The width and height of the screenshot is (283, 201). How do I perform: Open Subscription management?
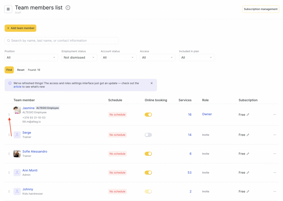click(261, 9)
